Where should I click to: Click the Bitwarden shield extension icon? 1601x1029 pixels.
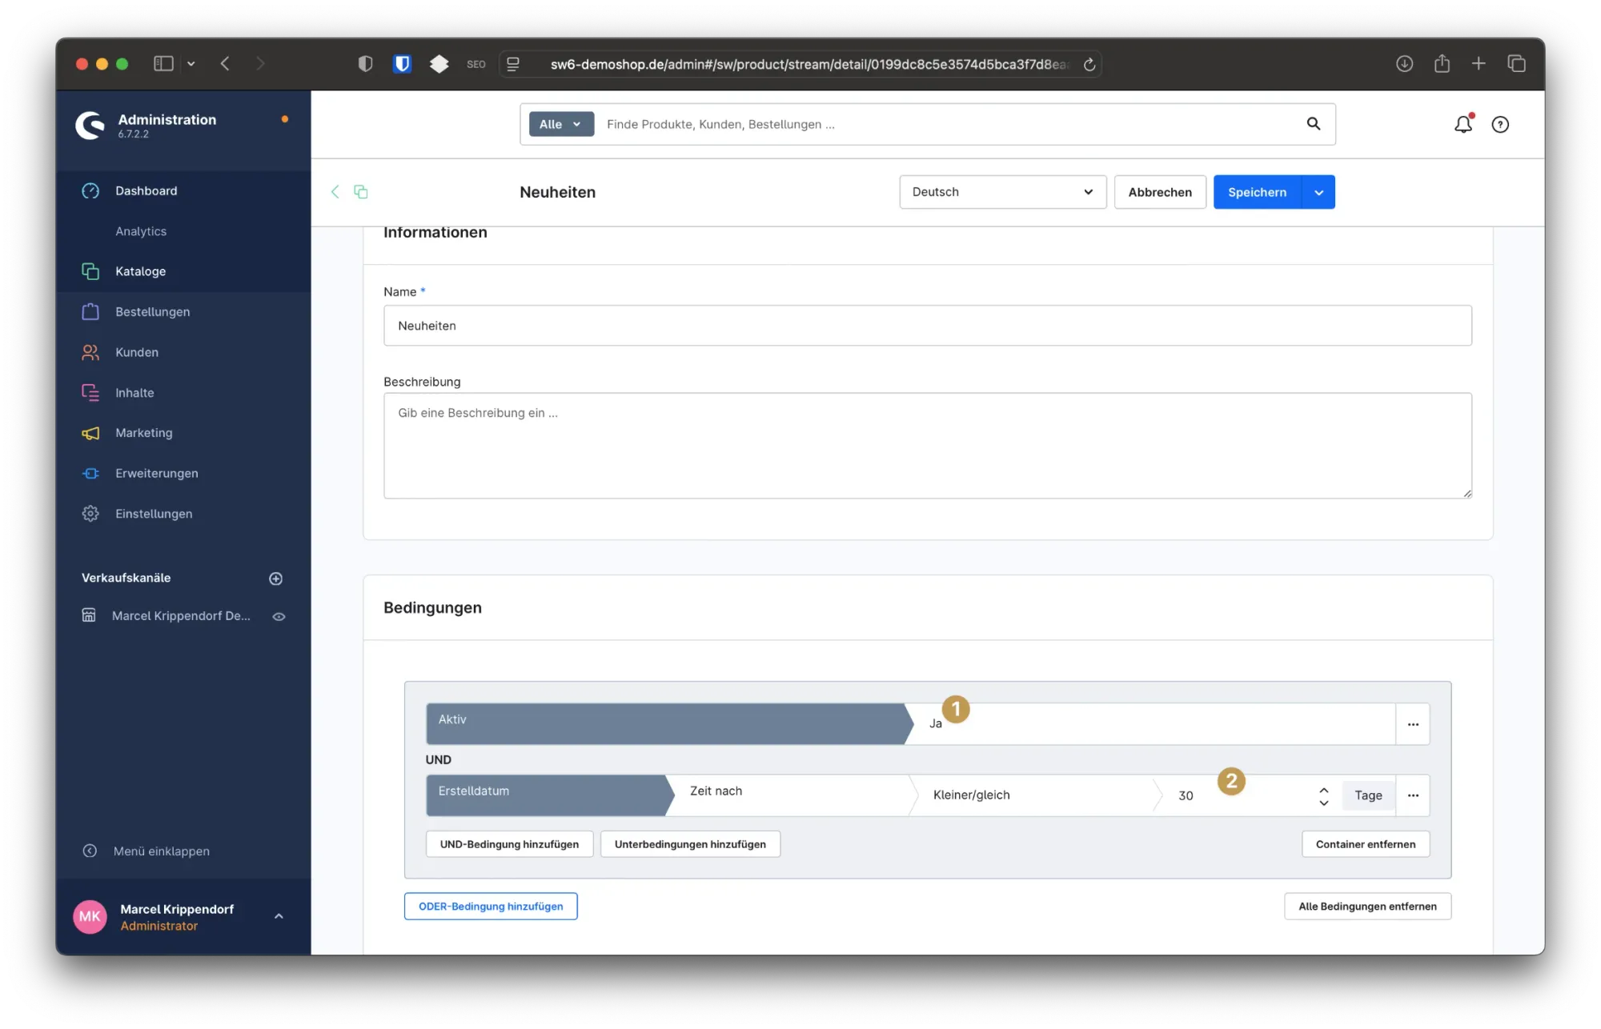tap(402, 64)
